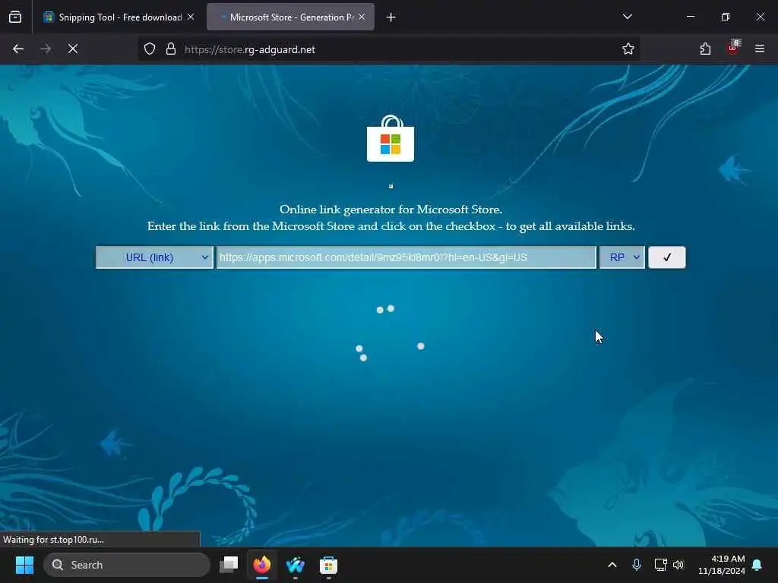Screen dimensions: 778x583
Task: Minimize the Firefox window
Action: (x=691, y=17)
